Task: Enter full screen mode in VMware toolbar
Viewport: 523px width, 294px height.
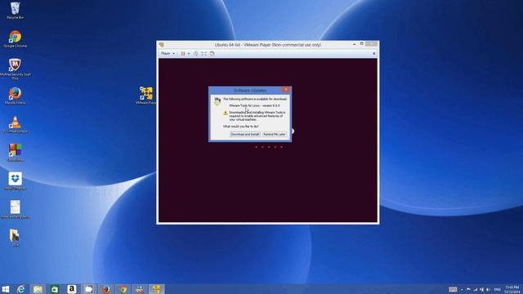Action: tap(203, 54)
